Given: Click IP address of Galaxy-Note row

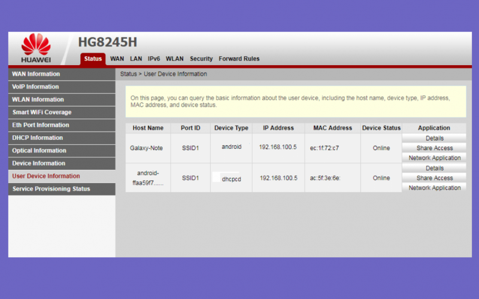Looking at the screenshot, I should [x=278, y=147].
